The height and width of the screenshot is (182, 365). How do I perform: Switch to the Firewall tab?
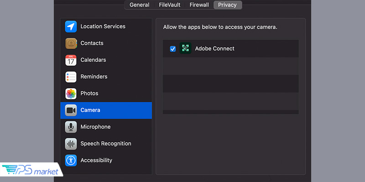[x=199, y=5]
